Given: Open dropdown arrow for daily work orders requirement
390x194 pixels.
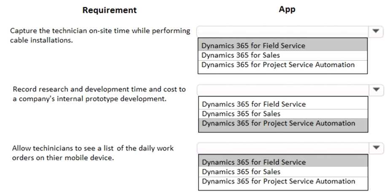Looking at the screenshot, I should [x=376, y=148].
